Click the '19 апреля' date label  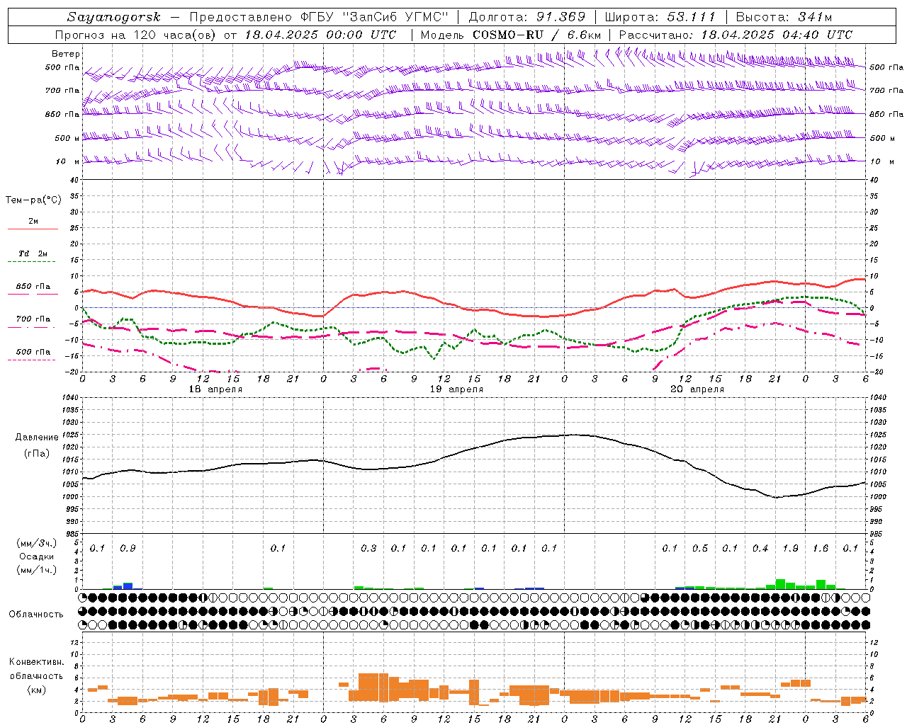click(x=456, y=389)
